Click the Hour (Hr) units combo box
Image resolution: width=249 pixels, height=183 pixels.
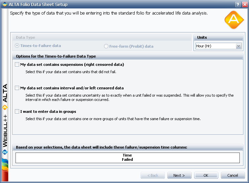tap(215, 46)
